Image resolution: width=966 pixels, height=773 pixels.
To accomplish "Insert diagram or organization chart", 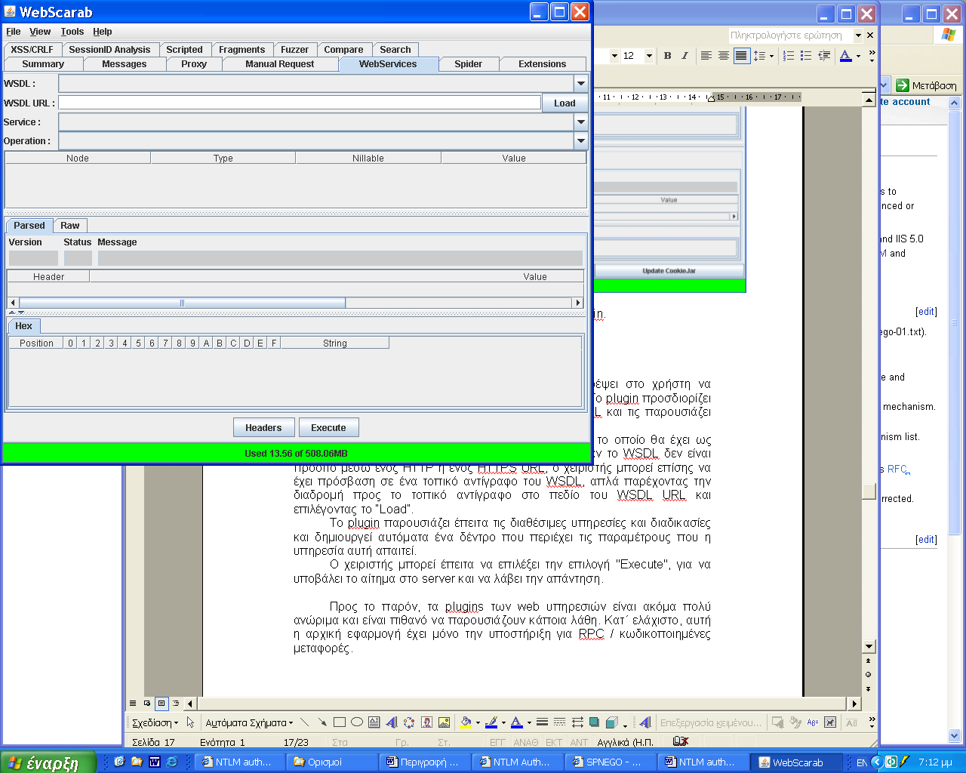I will coord(409,722).
